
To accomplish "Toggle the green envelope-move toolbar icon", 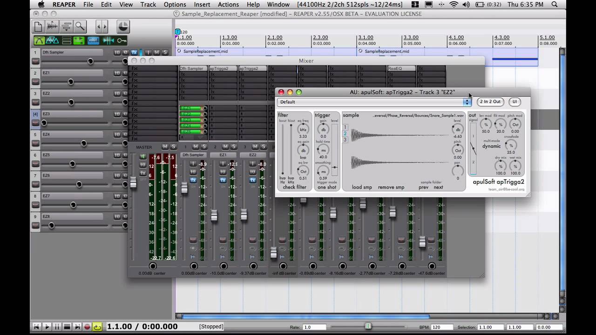I will tap(80, 40).
